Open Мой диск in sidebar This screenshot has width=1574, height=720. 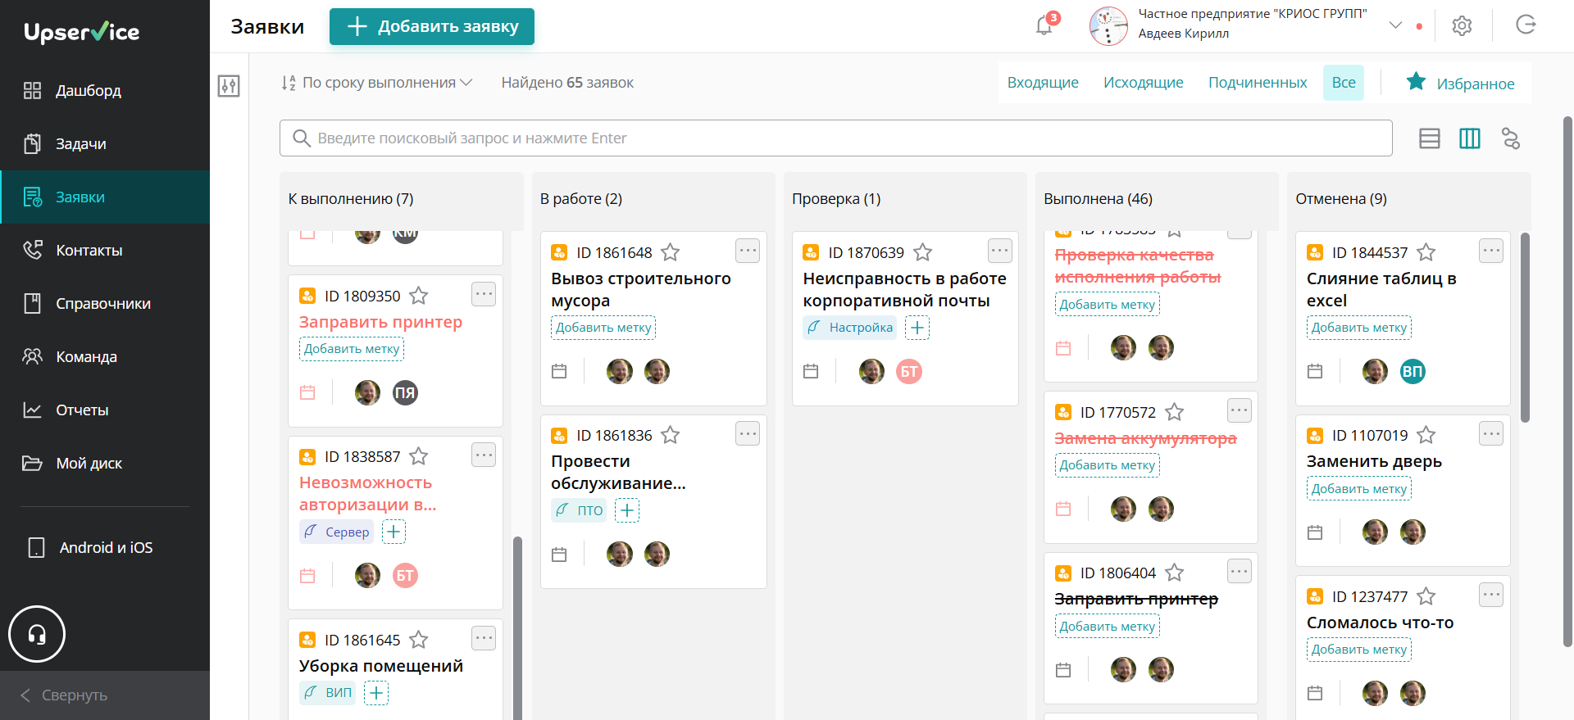[x=105, y=463]
